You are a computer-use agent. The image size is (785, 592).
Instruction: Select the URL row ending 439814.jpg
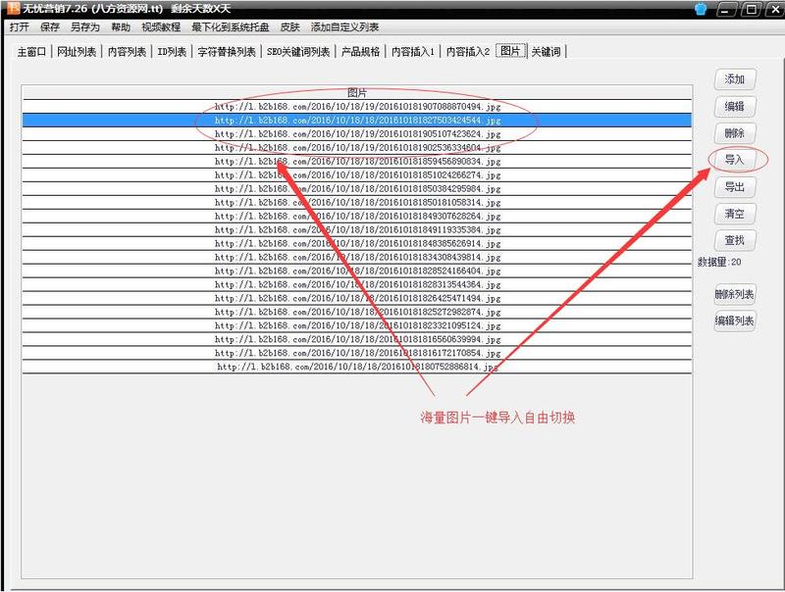(x=357, y=257)
